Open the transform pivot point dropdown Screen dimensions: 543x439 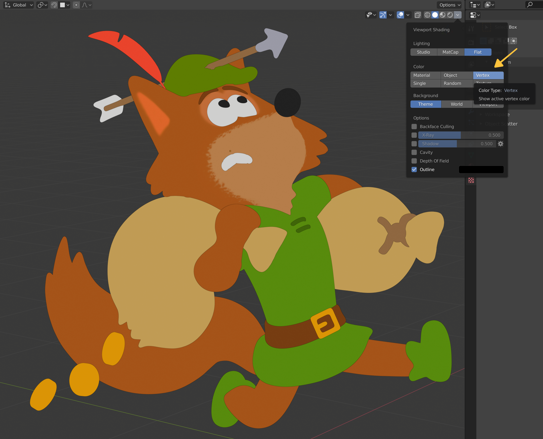(x=42, y=5)
